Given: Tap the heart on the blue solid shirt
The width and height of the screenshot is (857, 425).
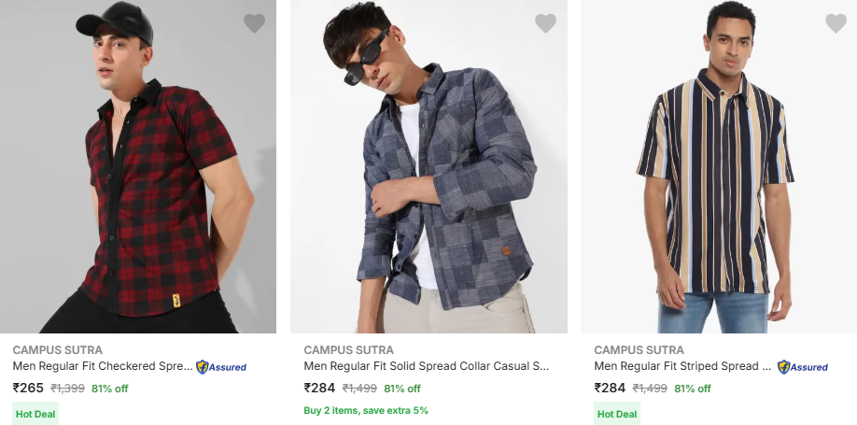Looking at the screenshot, I should (x=545, y=23).
